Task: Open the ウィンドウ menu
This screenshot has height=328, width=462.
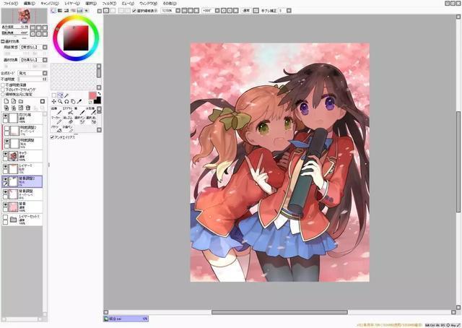Action: pyautogui.click(x=148, y=4)
